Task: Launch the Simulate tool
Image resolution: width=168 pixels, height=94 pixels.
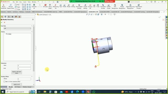Action: [45, 6]
